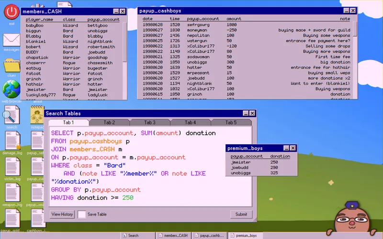The image size is (383, 239).
Task: Switch to Tab 1 in Search Tables
Action: point(68,122)
